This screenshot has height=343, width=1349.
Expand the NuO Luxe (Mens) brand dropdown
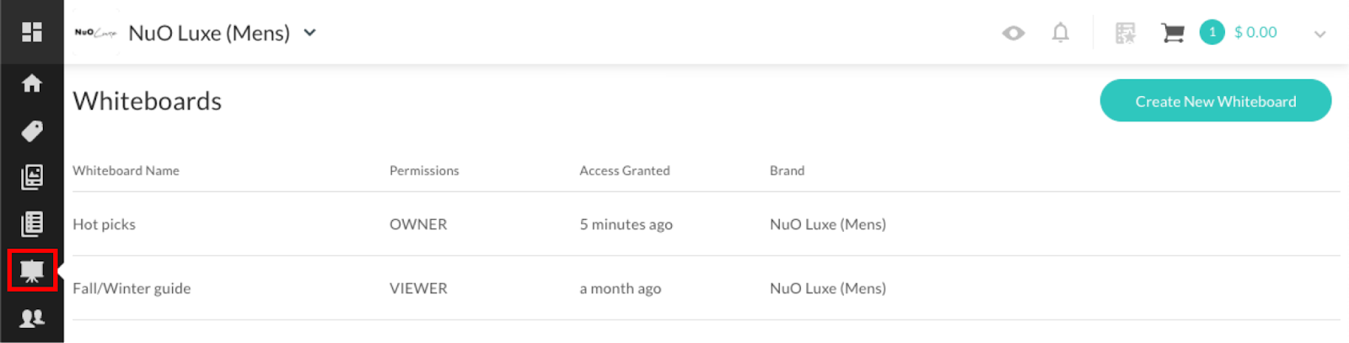pyautogui.click(x=309, y=33)
